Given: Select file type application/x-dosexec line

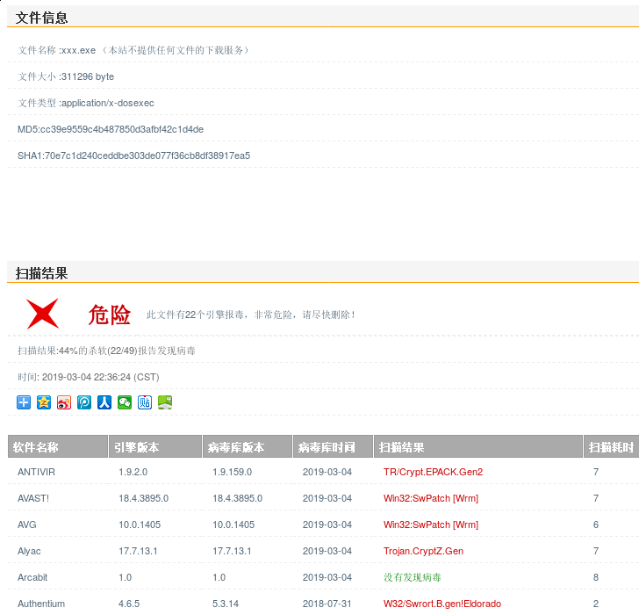Looking at the screenshot, I should [86, 103].
